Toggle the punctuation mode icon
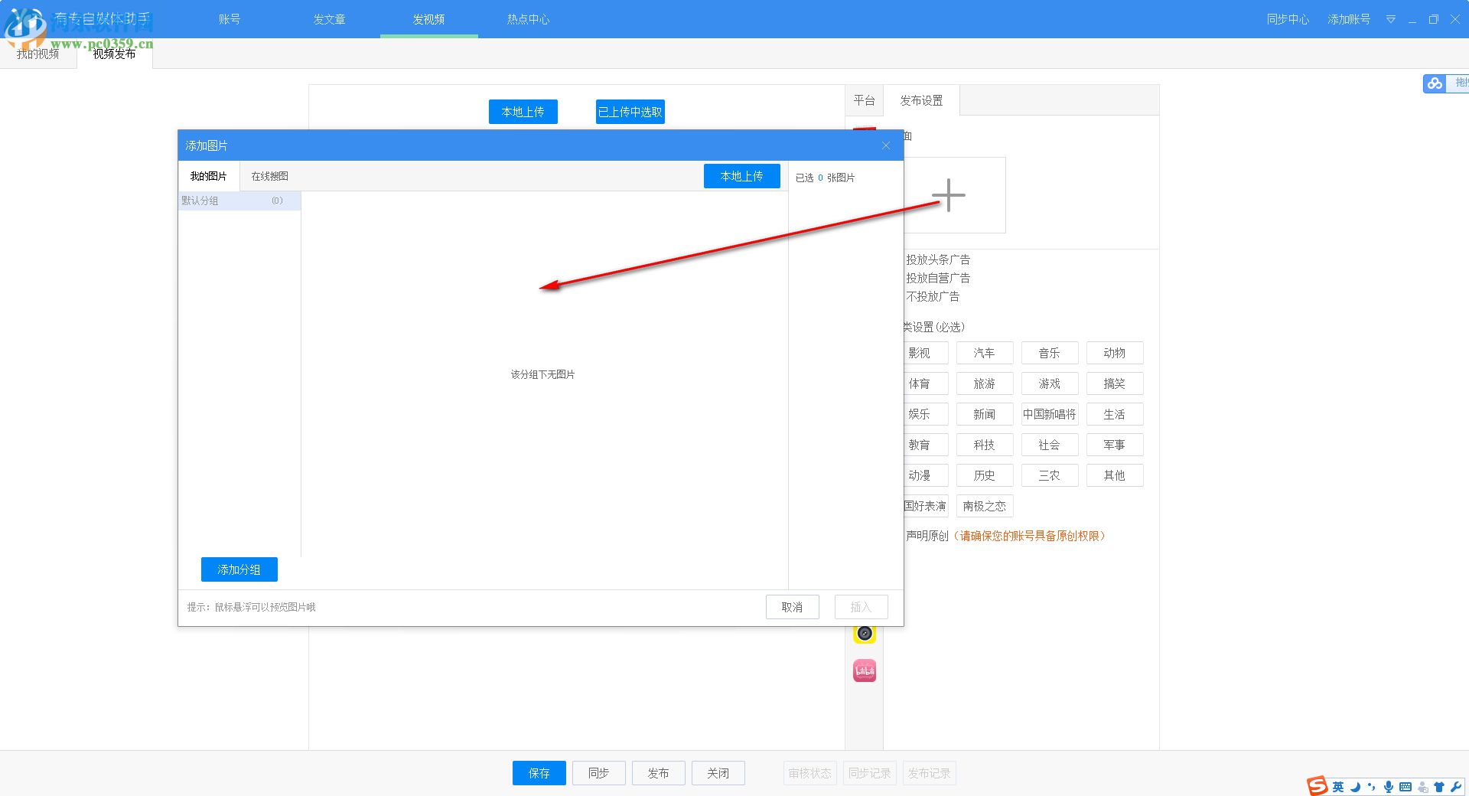Image resolution: width=1469 pixels, height=796 pixels. click(1371, 787)
